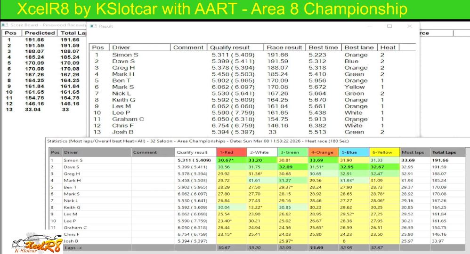Sort Result table by Best time header

tap(323, 48)
